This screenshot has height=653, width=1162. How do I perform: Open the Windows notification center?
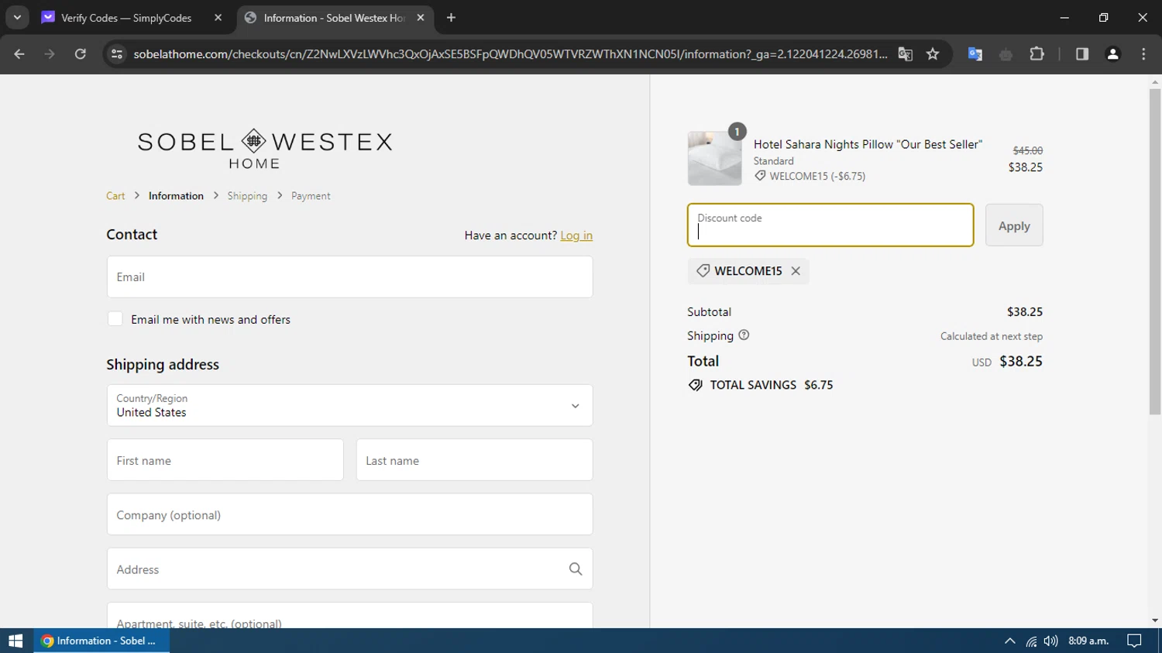click(x=1135, y=641)
